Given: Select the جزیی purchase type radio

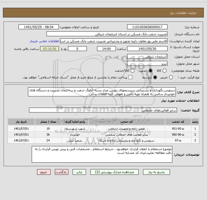Looking at the screenshot, I should click(x=171, y=77).
